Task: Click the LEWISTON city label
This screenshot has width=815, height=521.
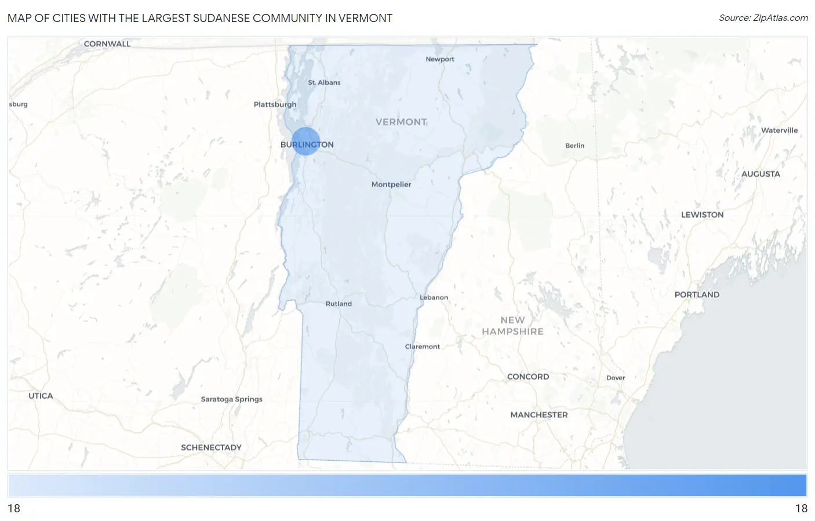Action: (x=702, y=214)
